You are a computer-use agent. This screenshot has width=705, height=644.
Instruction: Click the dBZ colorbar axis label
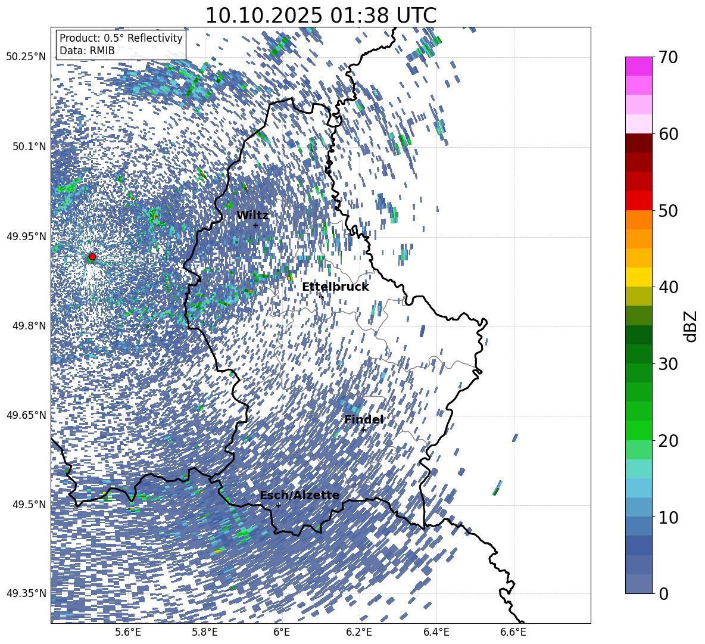click(691, 326)
